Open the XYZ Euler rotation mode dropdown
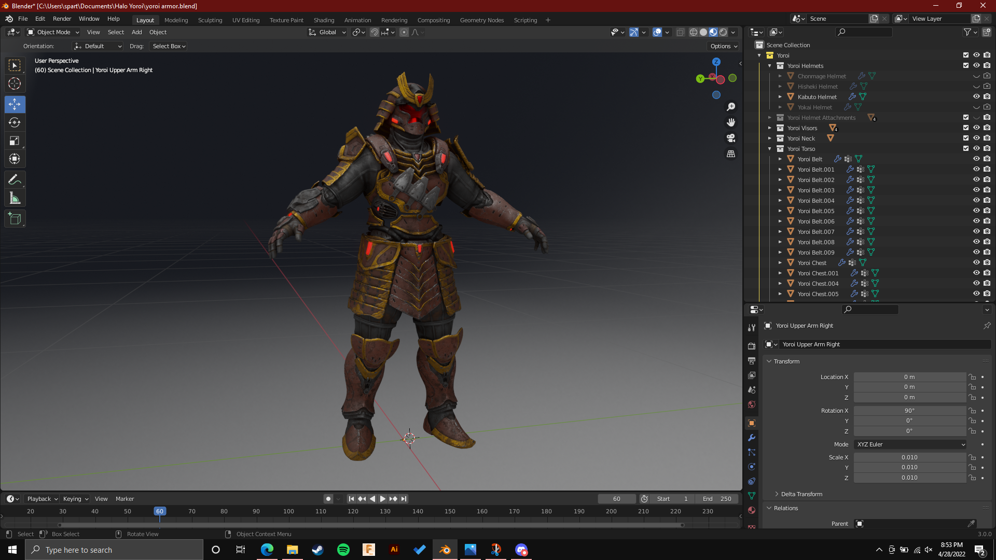 pos(910,444)
